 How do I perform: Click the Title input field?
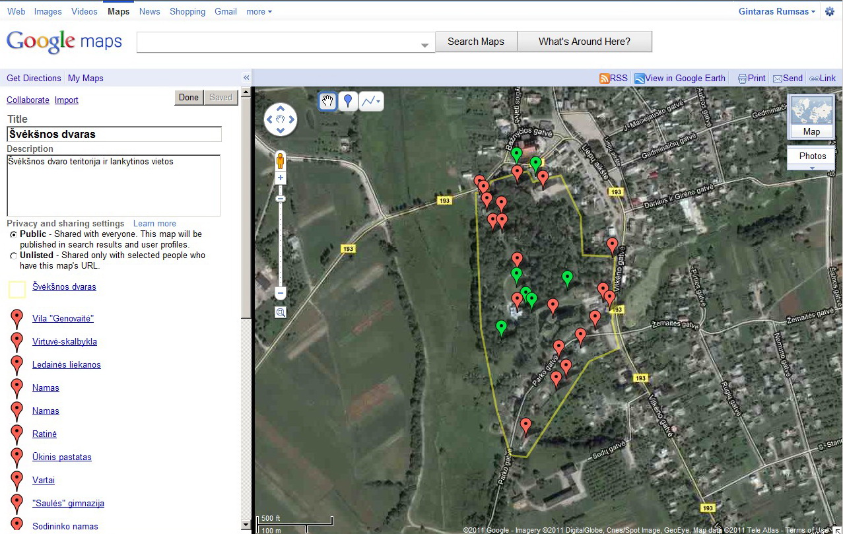[114, 134]
